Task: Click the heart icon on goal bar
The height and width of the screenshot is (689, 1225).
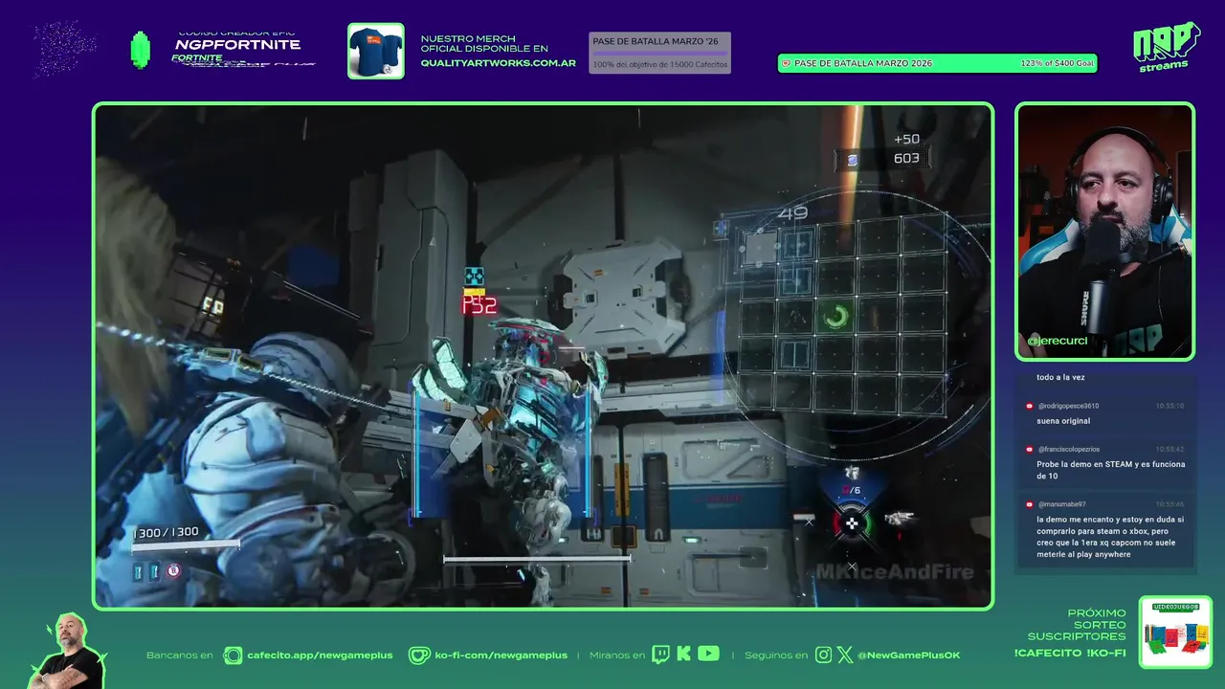Action: coord(787,63)
